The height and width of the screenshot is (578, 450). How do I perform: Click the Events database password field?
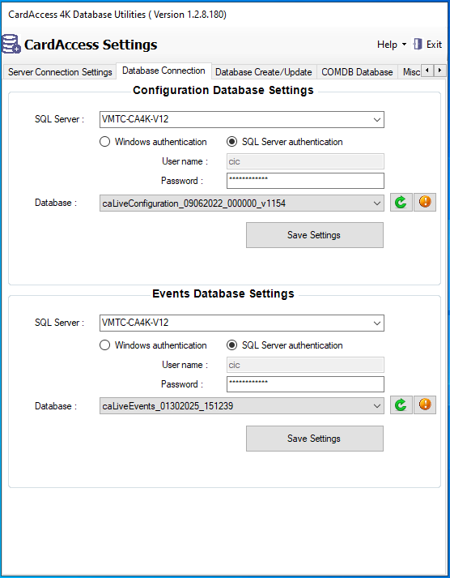click(305, 384)
